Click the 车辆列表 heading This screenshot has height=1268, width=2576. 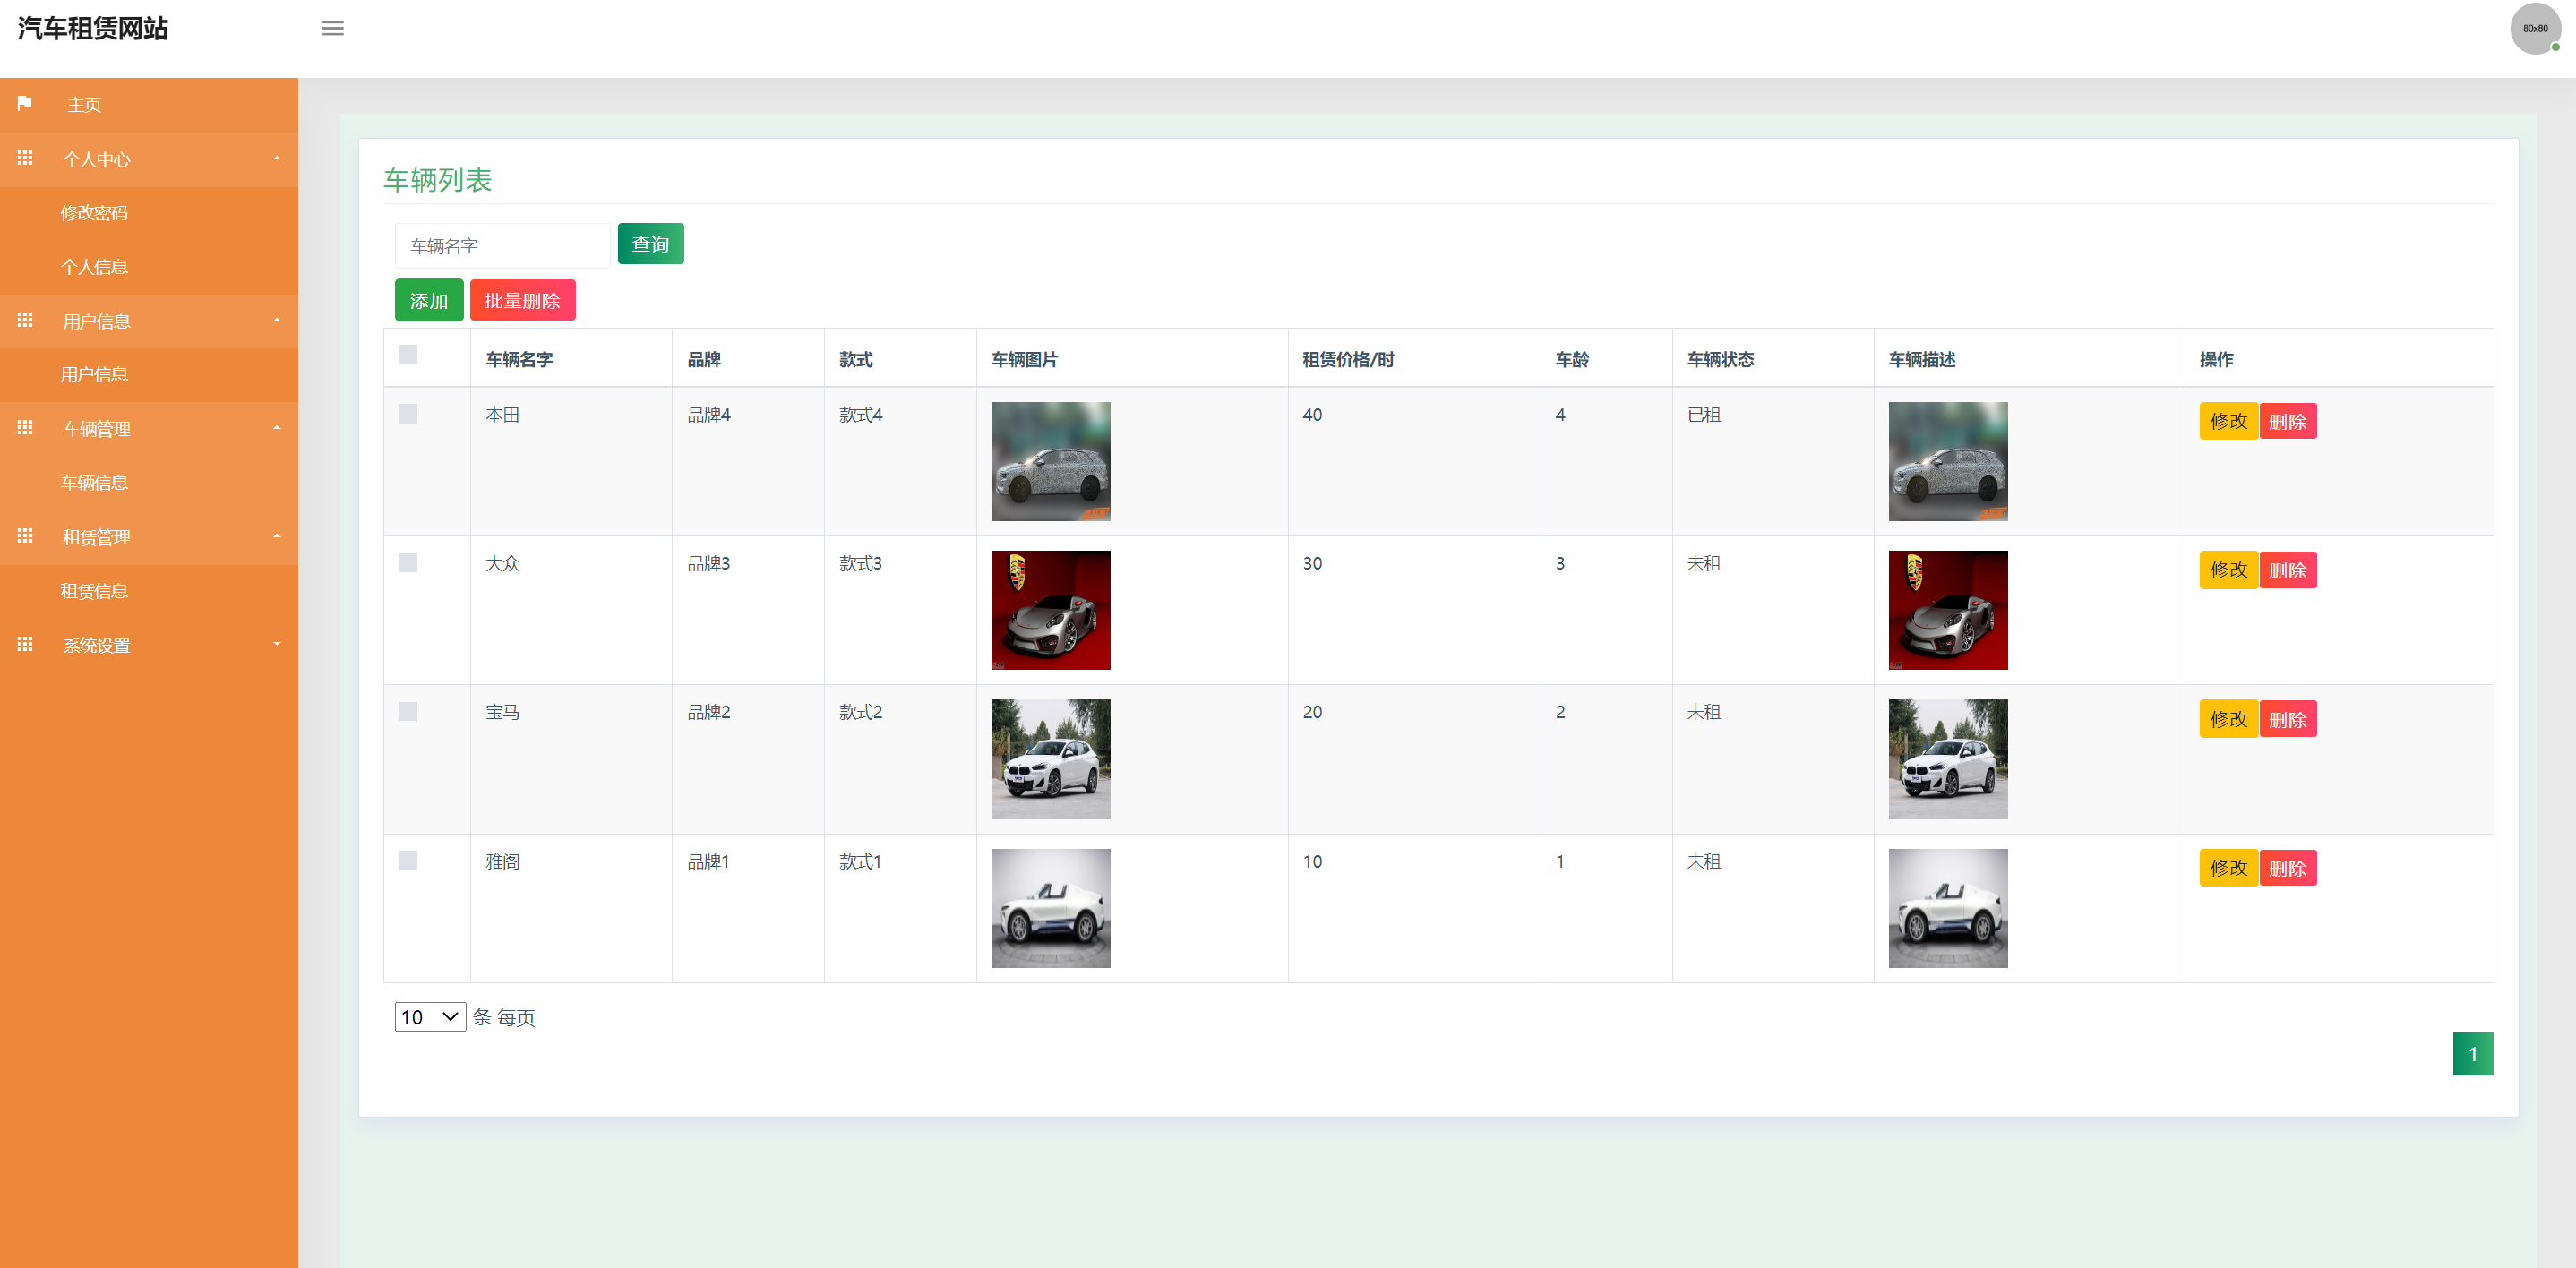[438, 179]
